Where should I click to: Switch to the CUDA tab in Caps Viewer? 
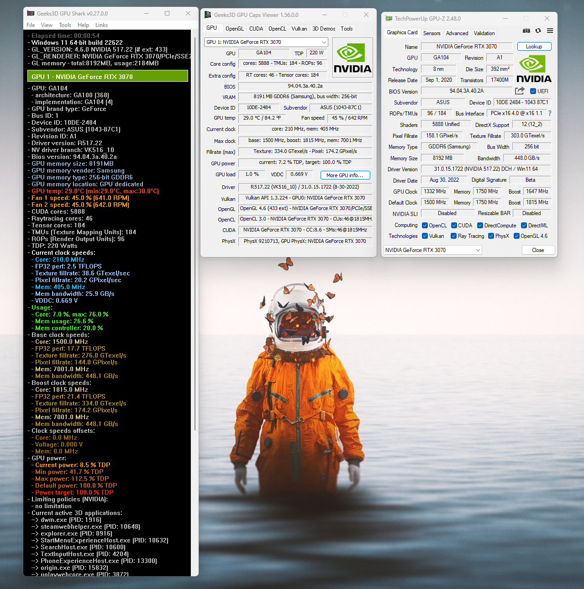coord(256,28)
